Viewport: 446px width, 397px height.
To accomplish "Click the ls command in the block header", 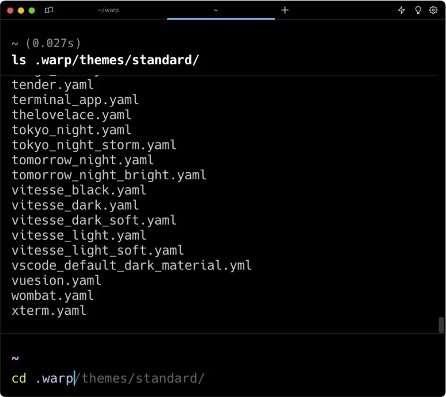I will click(x=19, y=59).
